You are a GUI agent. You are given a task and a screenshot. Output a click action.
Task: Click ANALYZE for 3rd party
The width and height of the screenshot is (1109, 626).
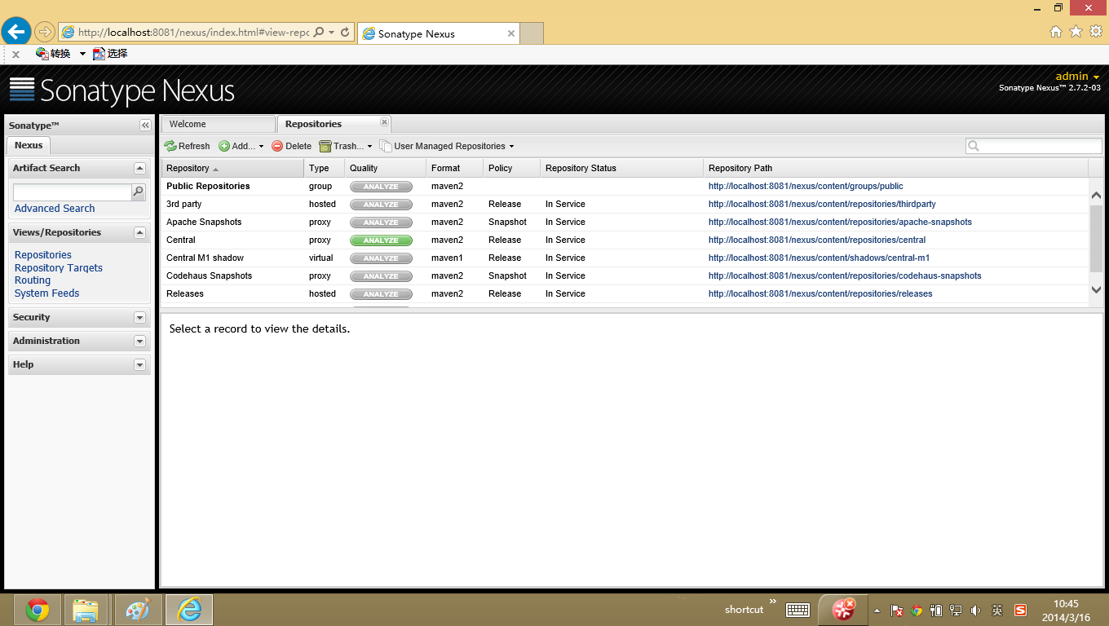pyautogui.click(x=381, y=205)
